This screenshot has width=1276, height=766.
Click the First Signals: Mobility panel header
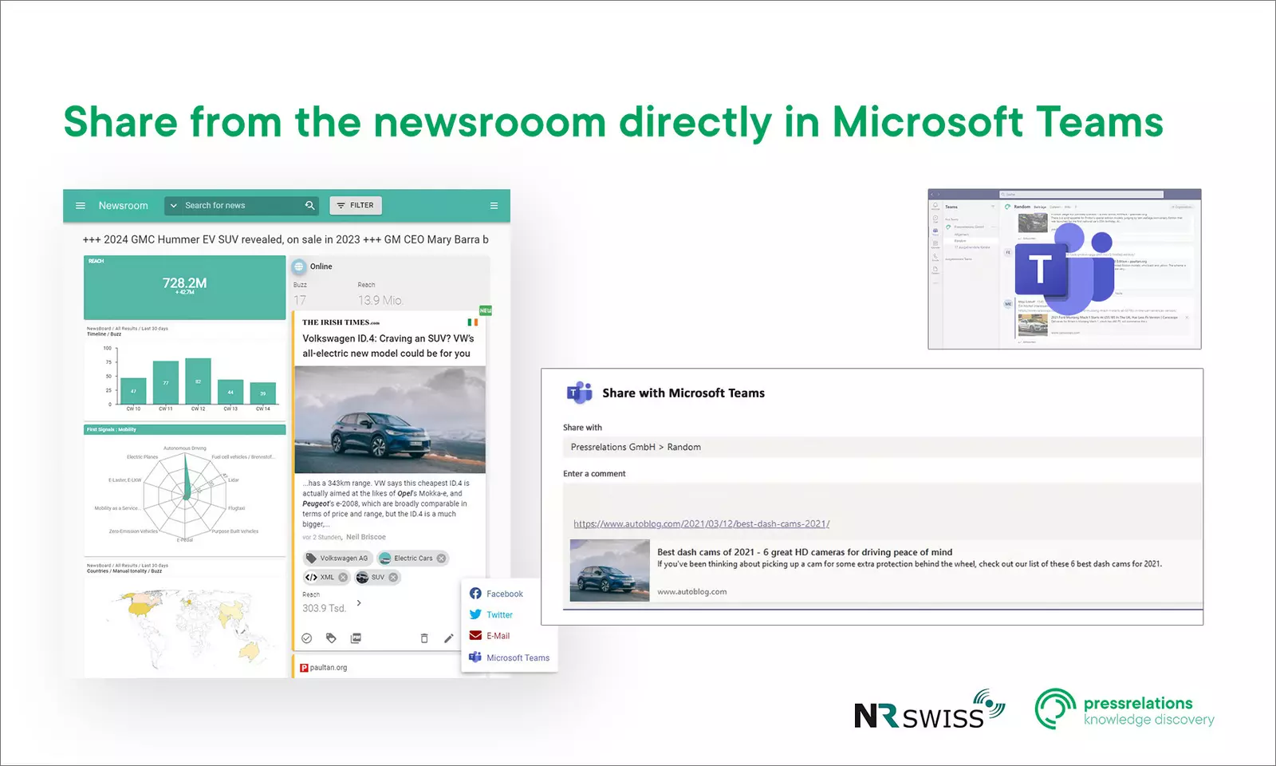(185, 429)
